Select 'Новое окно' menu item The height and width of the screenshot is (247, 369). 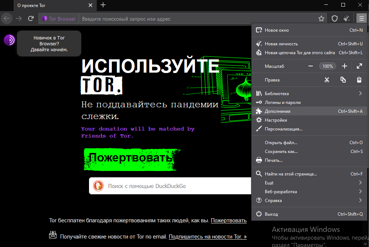pos(309,30)
